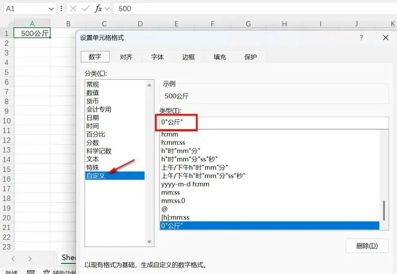Image resolution: width=397 pixels, height=274 pixels.
Task: Close the 设置单元格格式 dialog
Action: click(x=386, y=38)
